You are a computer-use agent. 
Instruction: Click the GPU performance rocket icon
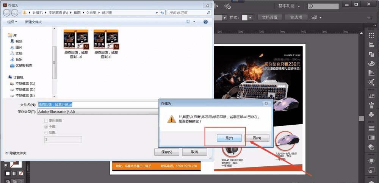[227, 6]
